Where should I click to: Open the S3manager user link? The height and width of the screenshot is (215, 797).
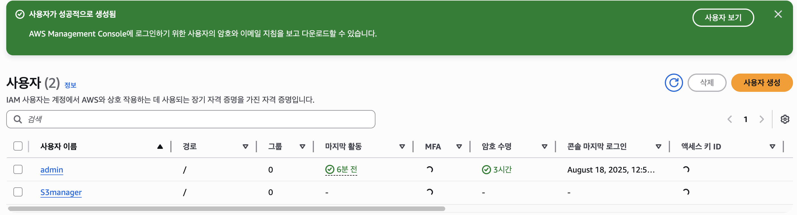tap(61, 192)
